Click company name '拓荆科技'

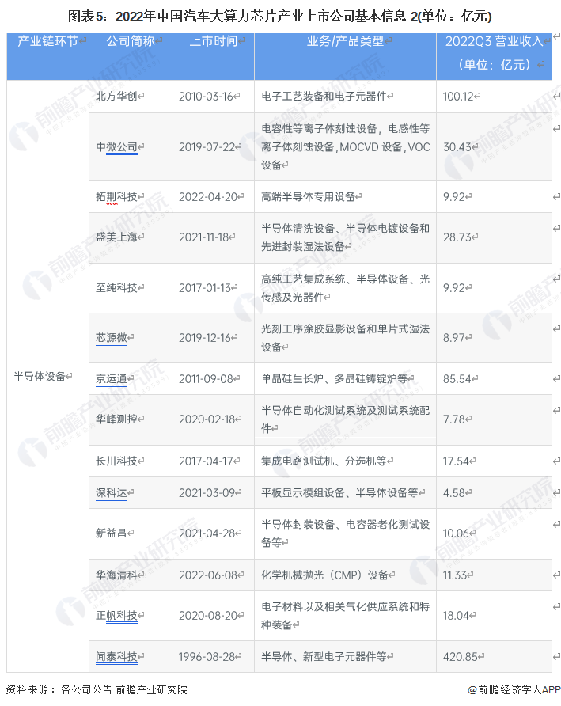(116, 197)
